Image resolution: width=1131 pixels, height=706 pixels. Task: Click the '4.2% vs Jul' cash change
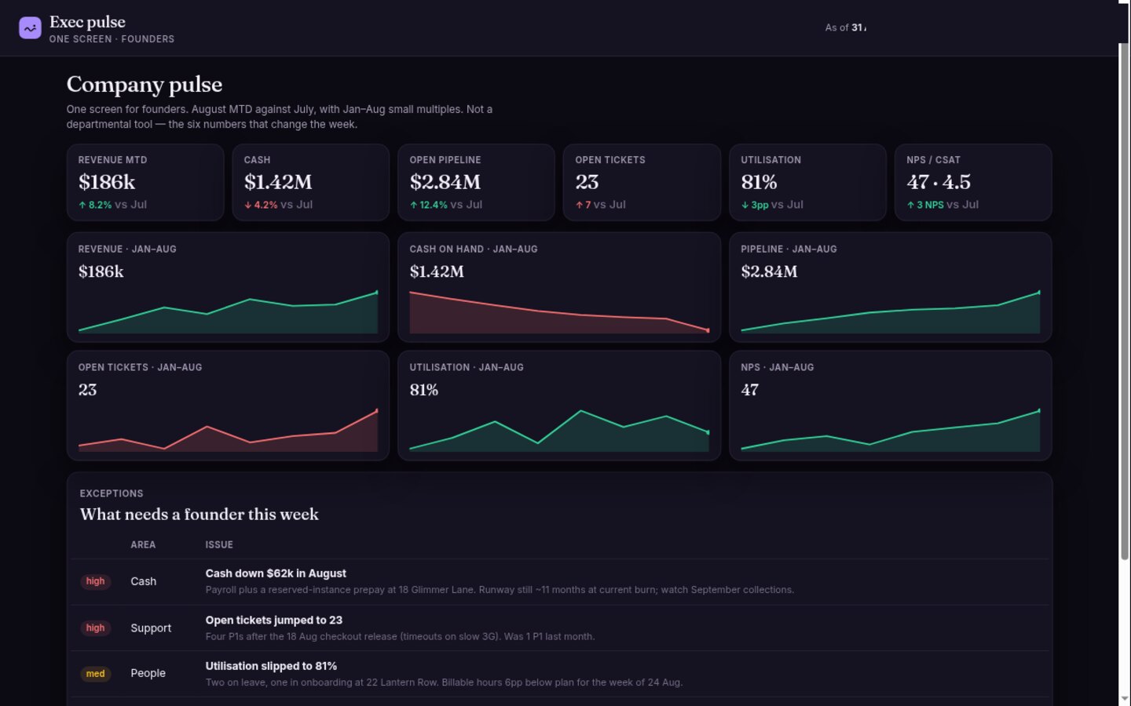[278, 205]
